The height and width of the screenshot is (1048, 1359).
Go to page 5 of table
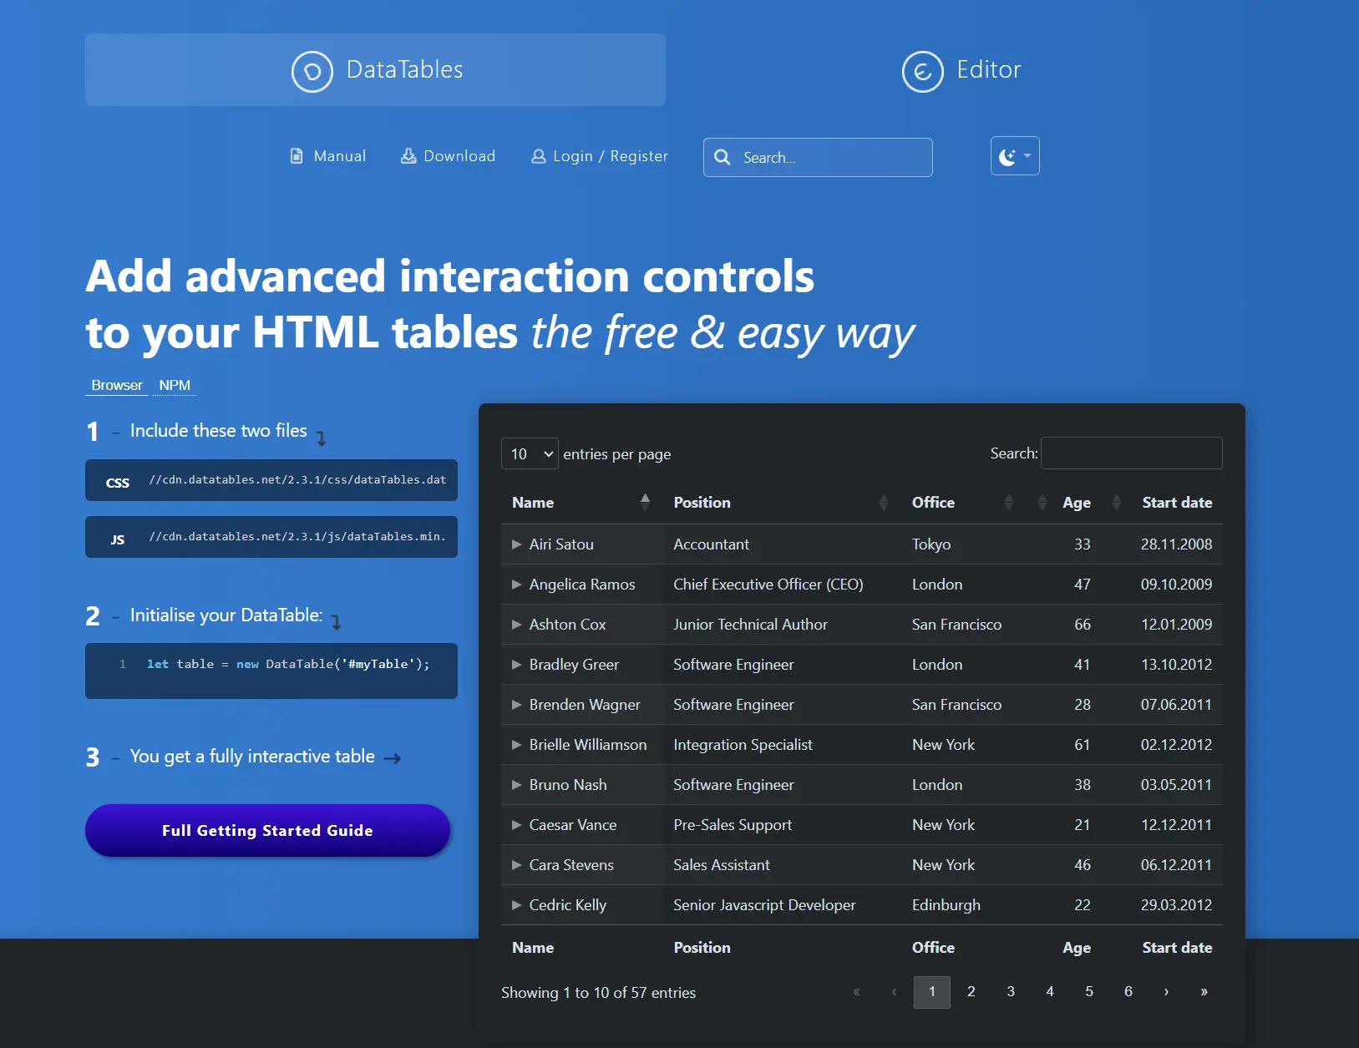pyautogui.click(x=1089, y=992)
